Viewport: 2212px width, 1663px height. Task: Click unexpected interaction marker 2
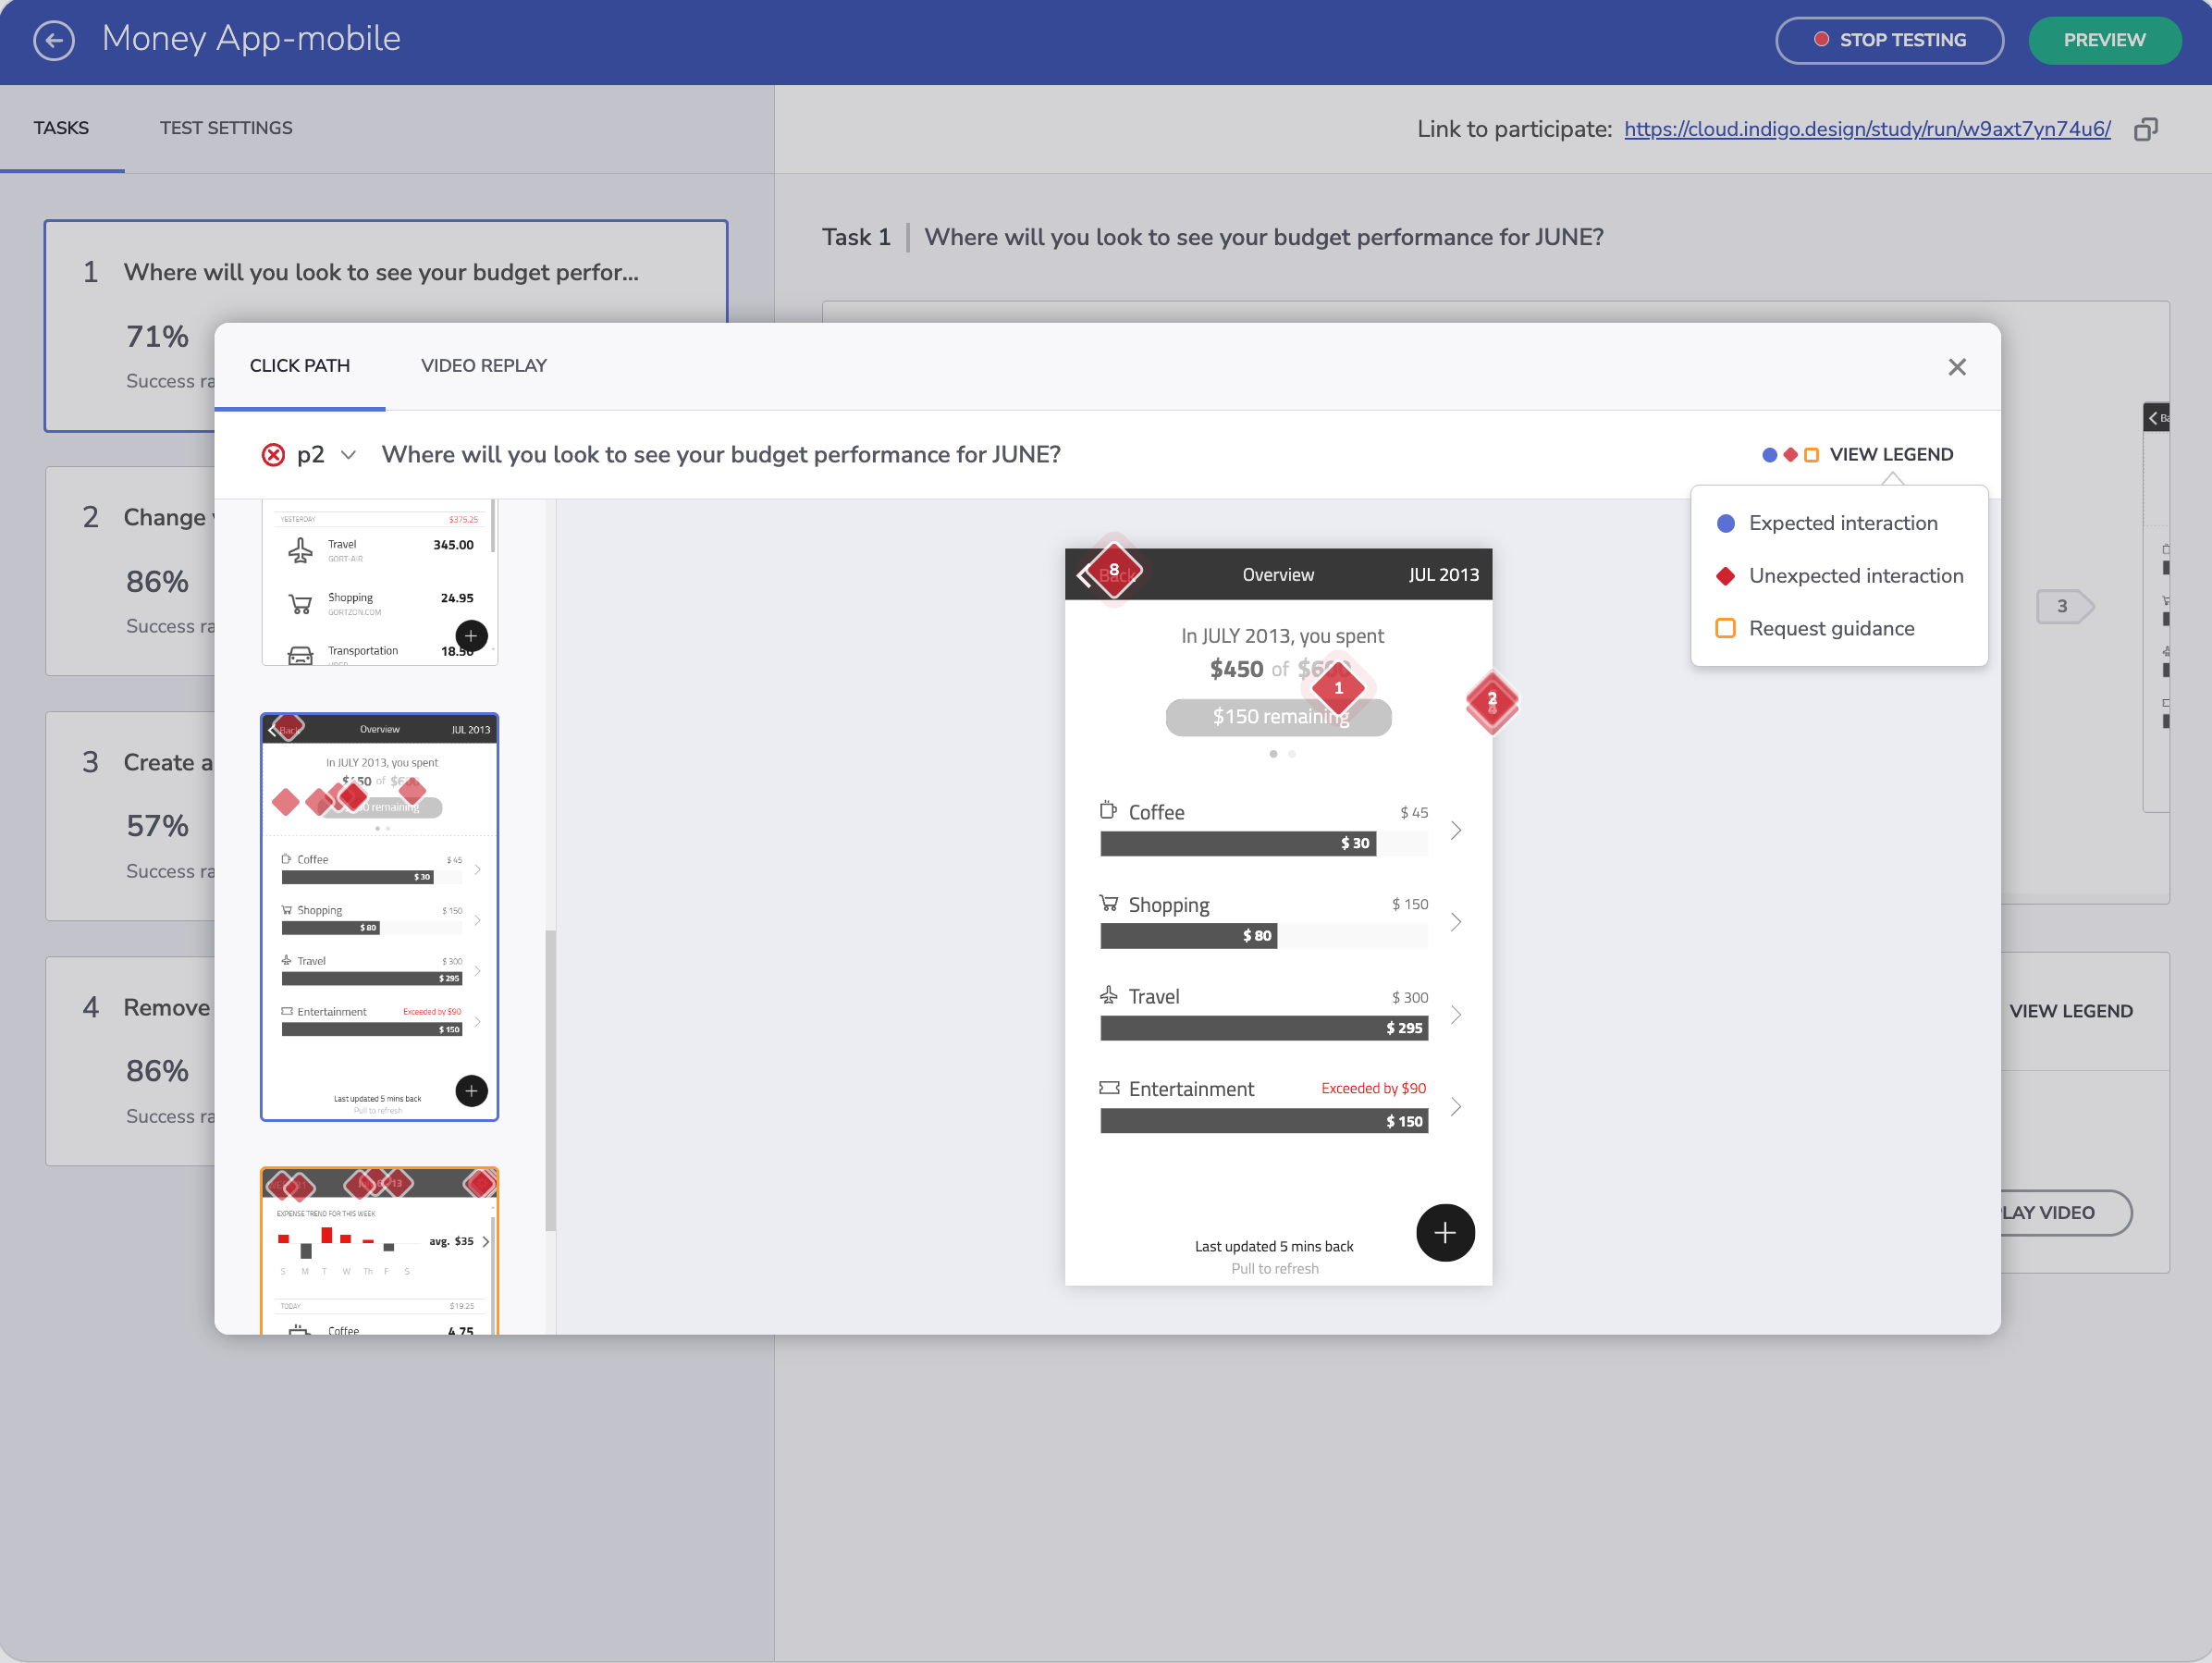click(x=1491, y=701)
